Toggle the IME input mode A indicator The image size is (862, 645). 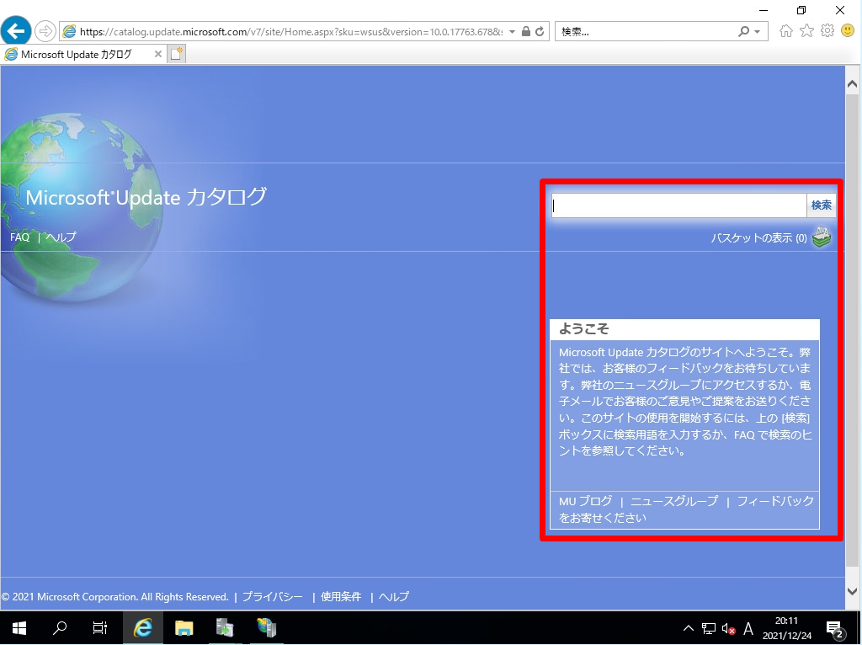pyautogui.click(x=748, y=628)
